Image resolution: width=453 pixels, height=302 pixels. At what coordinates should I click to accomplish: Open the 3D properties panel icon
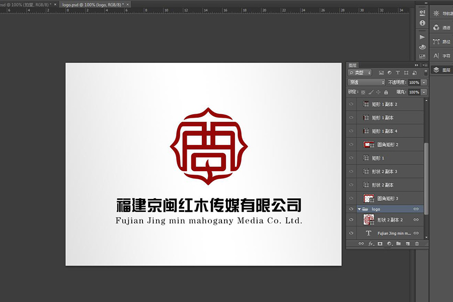pos(422,13)
